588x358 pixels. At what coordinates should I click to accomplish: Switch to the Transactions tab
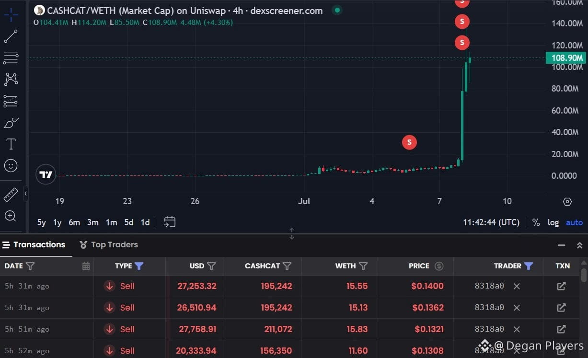point(34,245)
